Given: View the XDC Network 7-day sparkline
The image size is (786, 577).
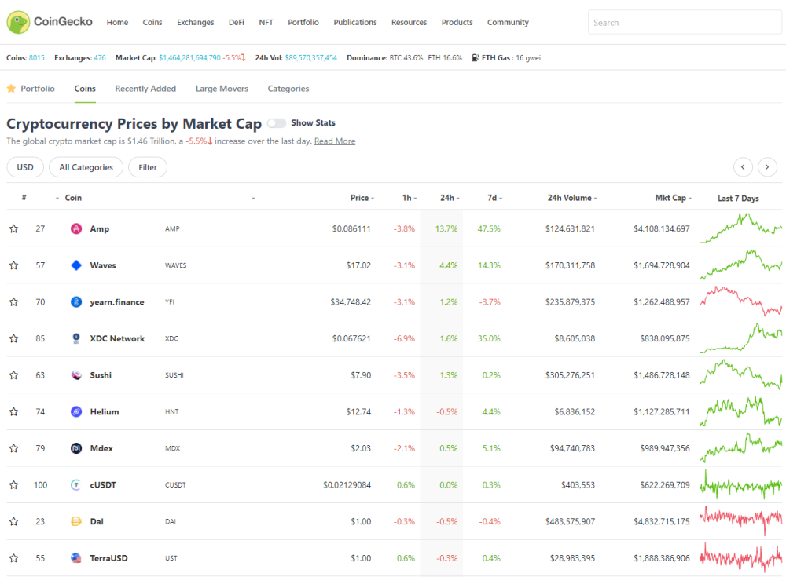Looking at the screenshot, I should pos(741,338).
